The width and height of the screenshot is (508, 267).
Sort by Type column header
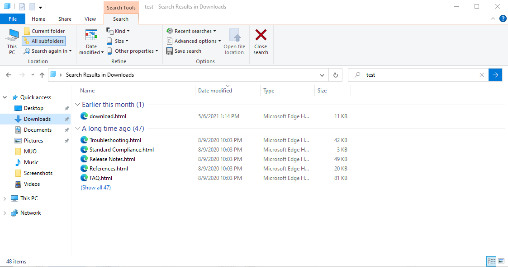pos(269,91)
